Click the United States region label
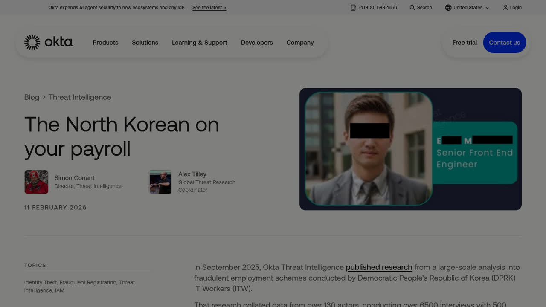This screenshot has height=307, width=546. pos(468,8)
